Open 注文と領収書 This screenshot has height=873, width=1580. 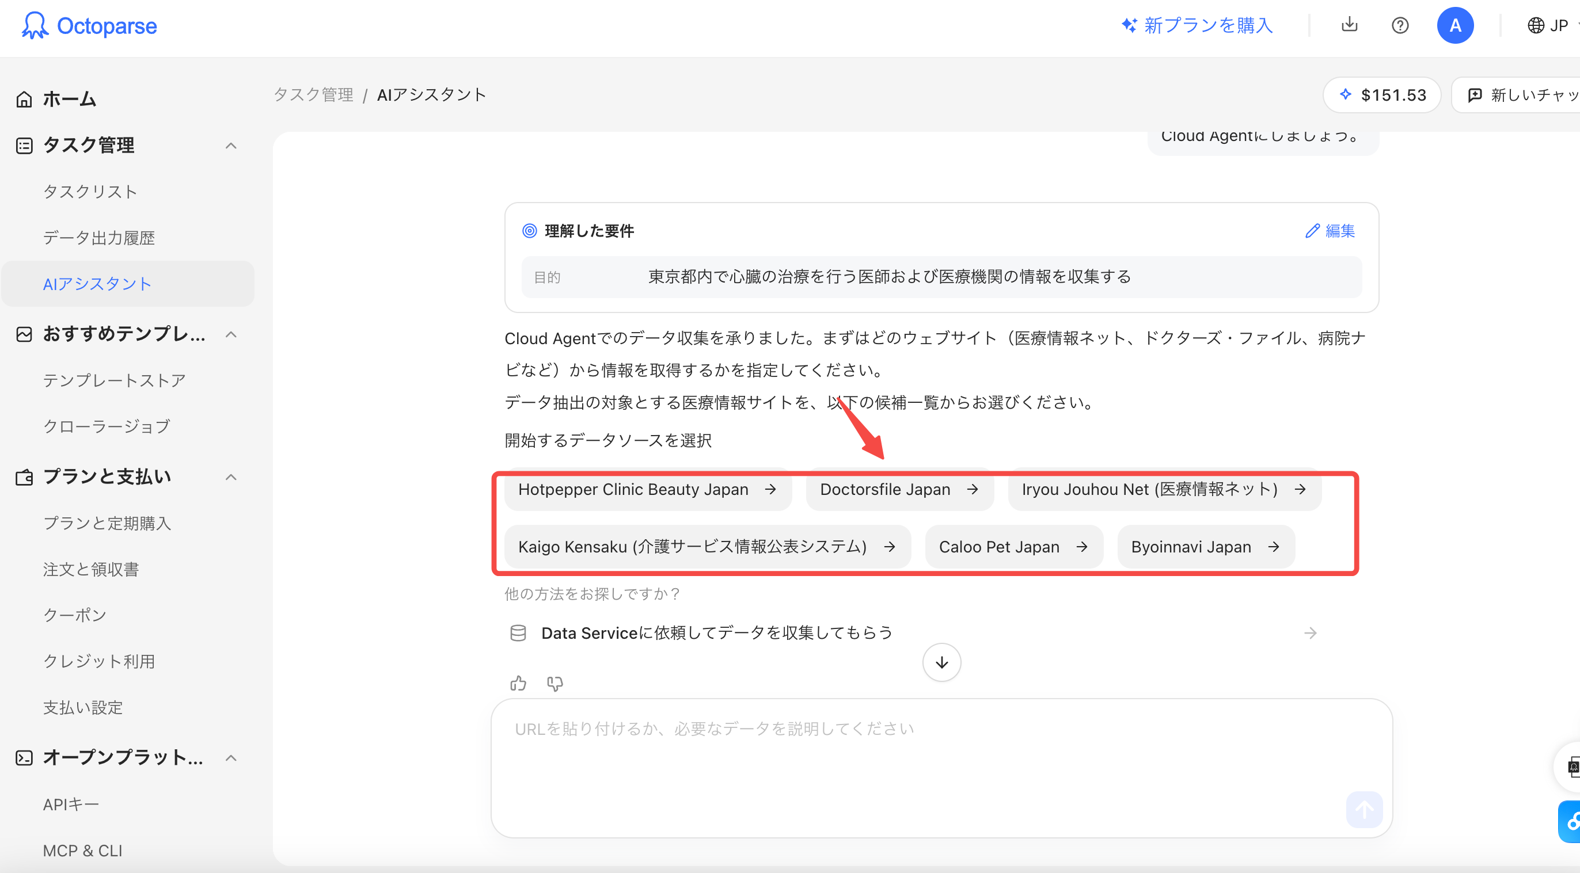[91, 569]
